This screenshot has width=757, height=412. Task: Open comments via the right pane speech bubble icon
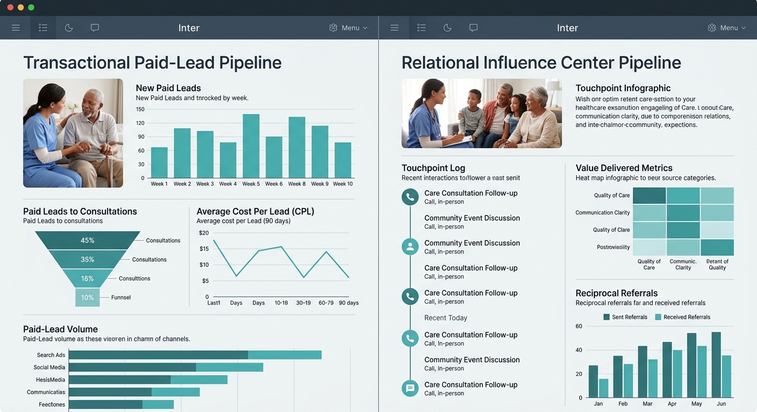pos(473,28)
